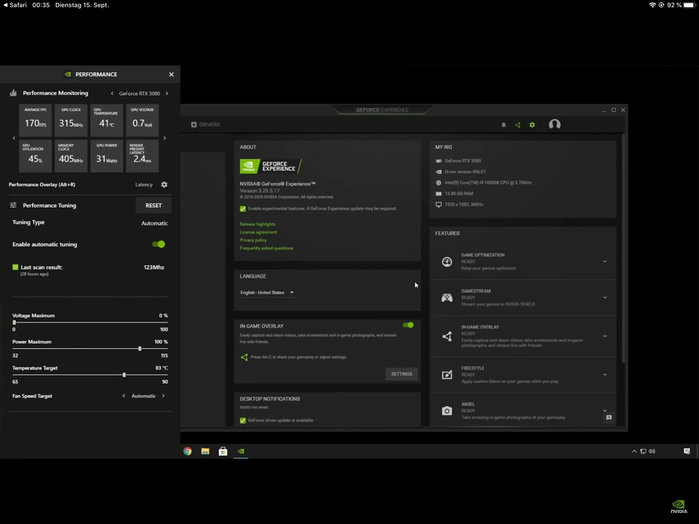Click the Performance Monitoring chart icon

[x=13, y=93]
